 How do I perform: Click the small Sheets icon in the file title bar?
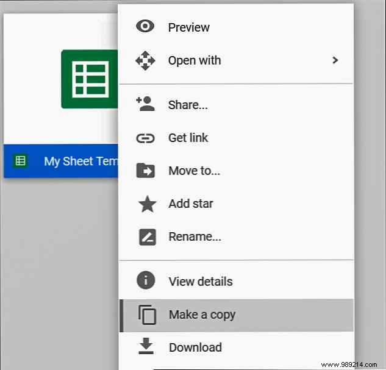(x=20, y=161)
